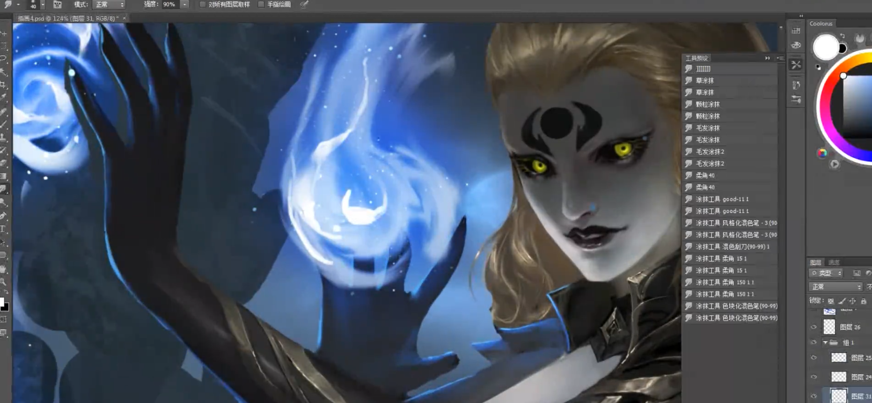This screenshot has width=872, height=403.
Task: Select the Coolorus panel tab
Action: 821,24
